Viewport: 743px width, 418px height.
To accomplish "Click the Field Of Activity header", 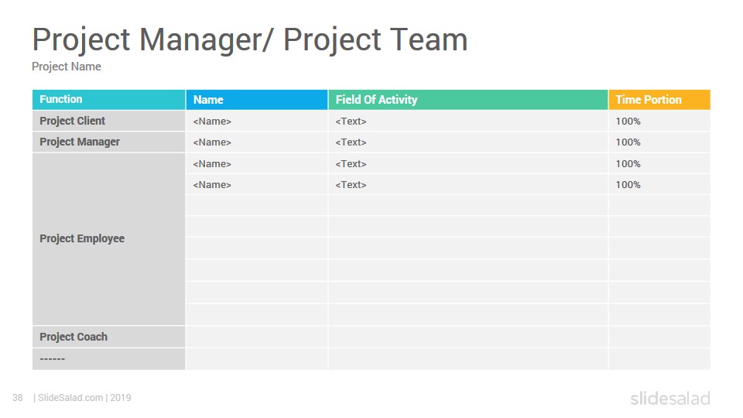I will [467, 100].
